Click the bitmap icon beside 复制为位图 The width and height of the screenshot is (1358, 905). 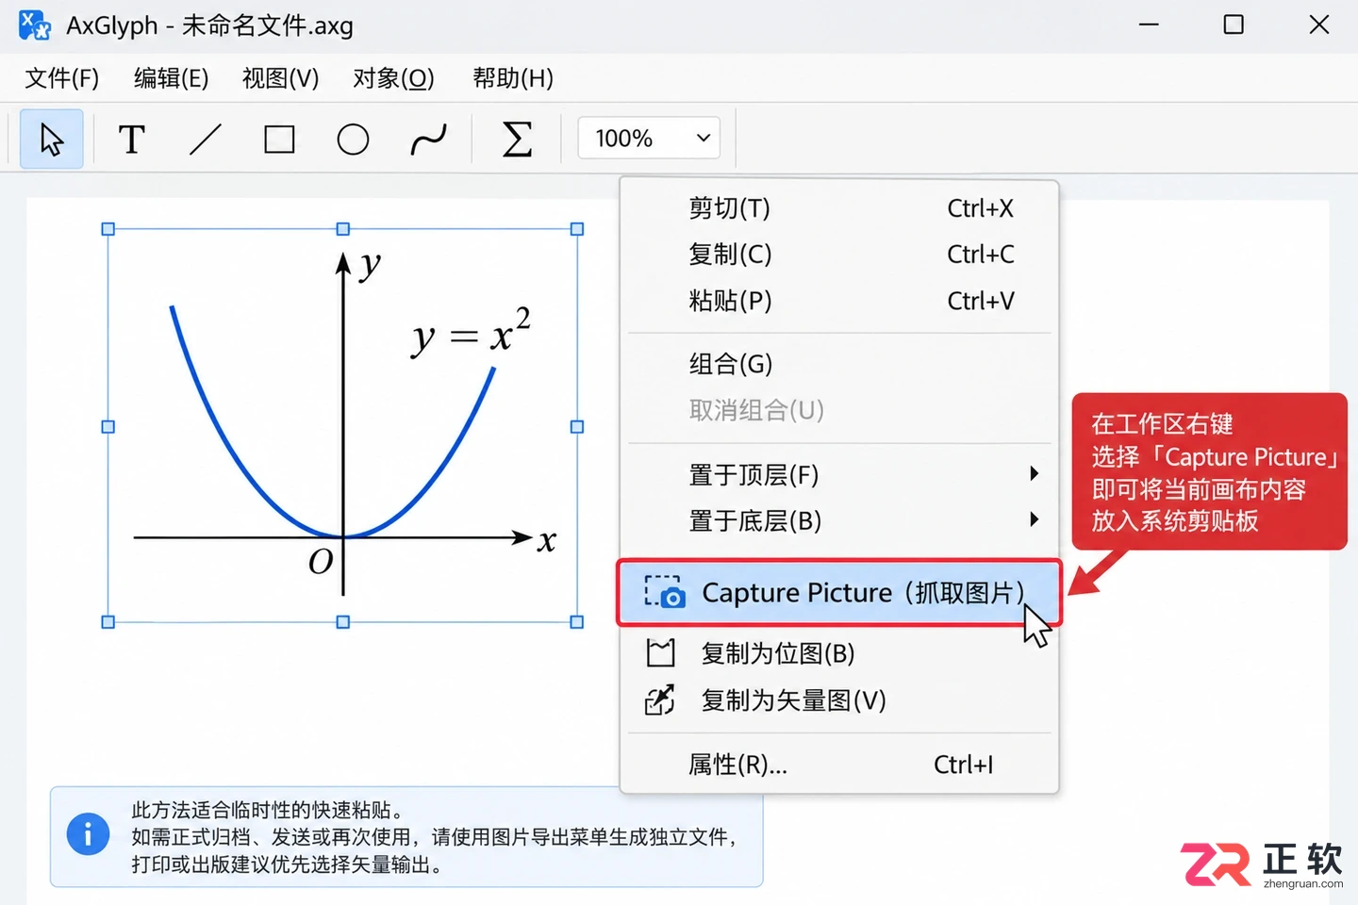click(661, 653)
